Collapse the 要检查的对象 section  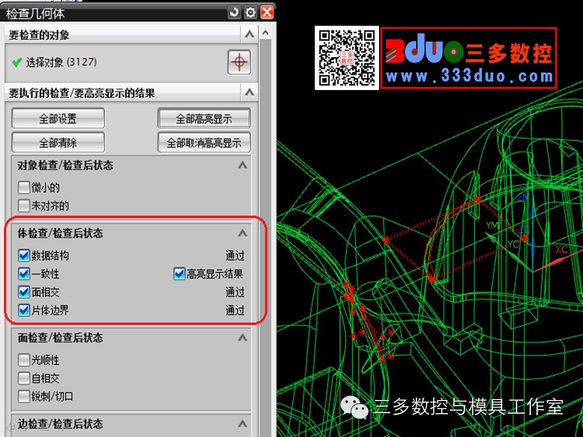249,34
